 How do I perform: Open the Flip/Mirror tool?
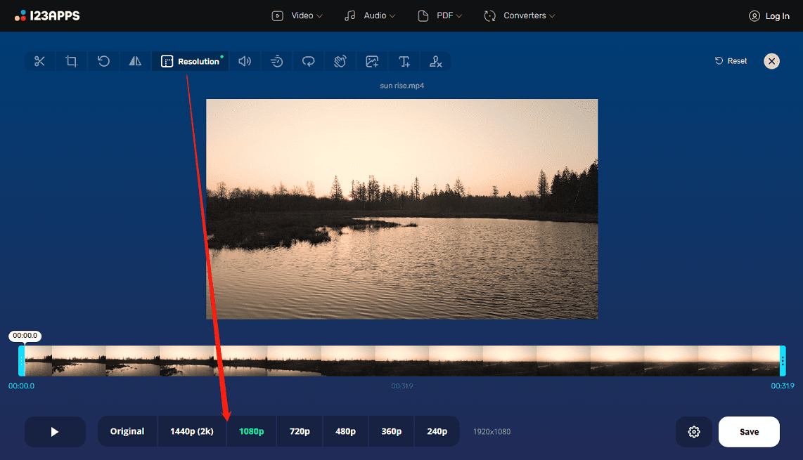pyautogui.click(x=135, y=61)
